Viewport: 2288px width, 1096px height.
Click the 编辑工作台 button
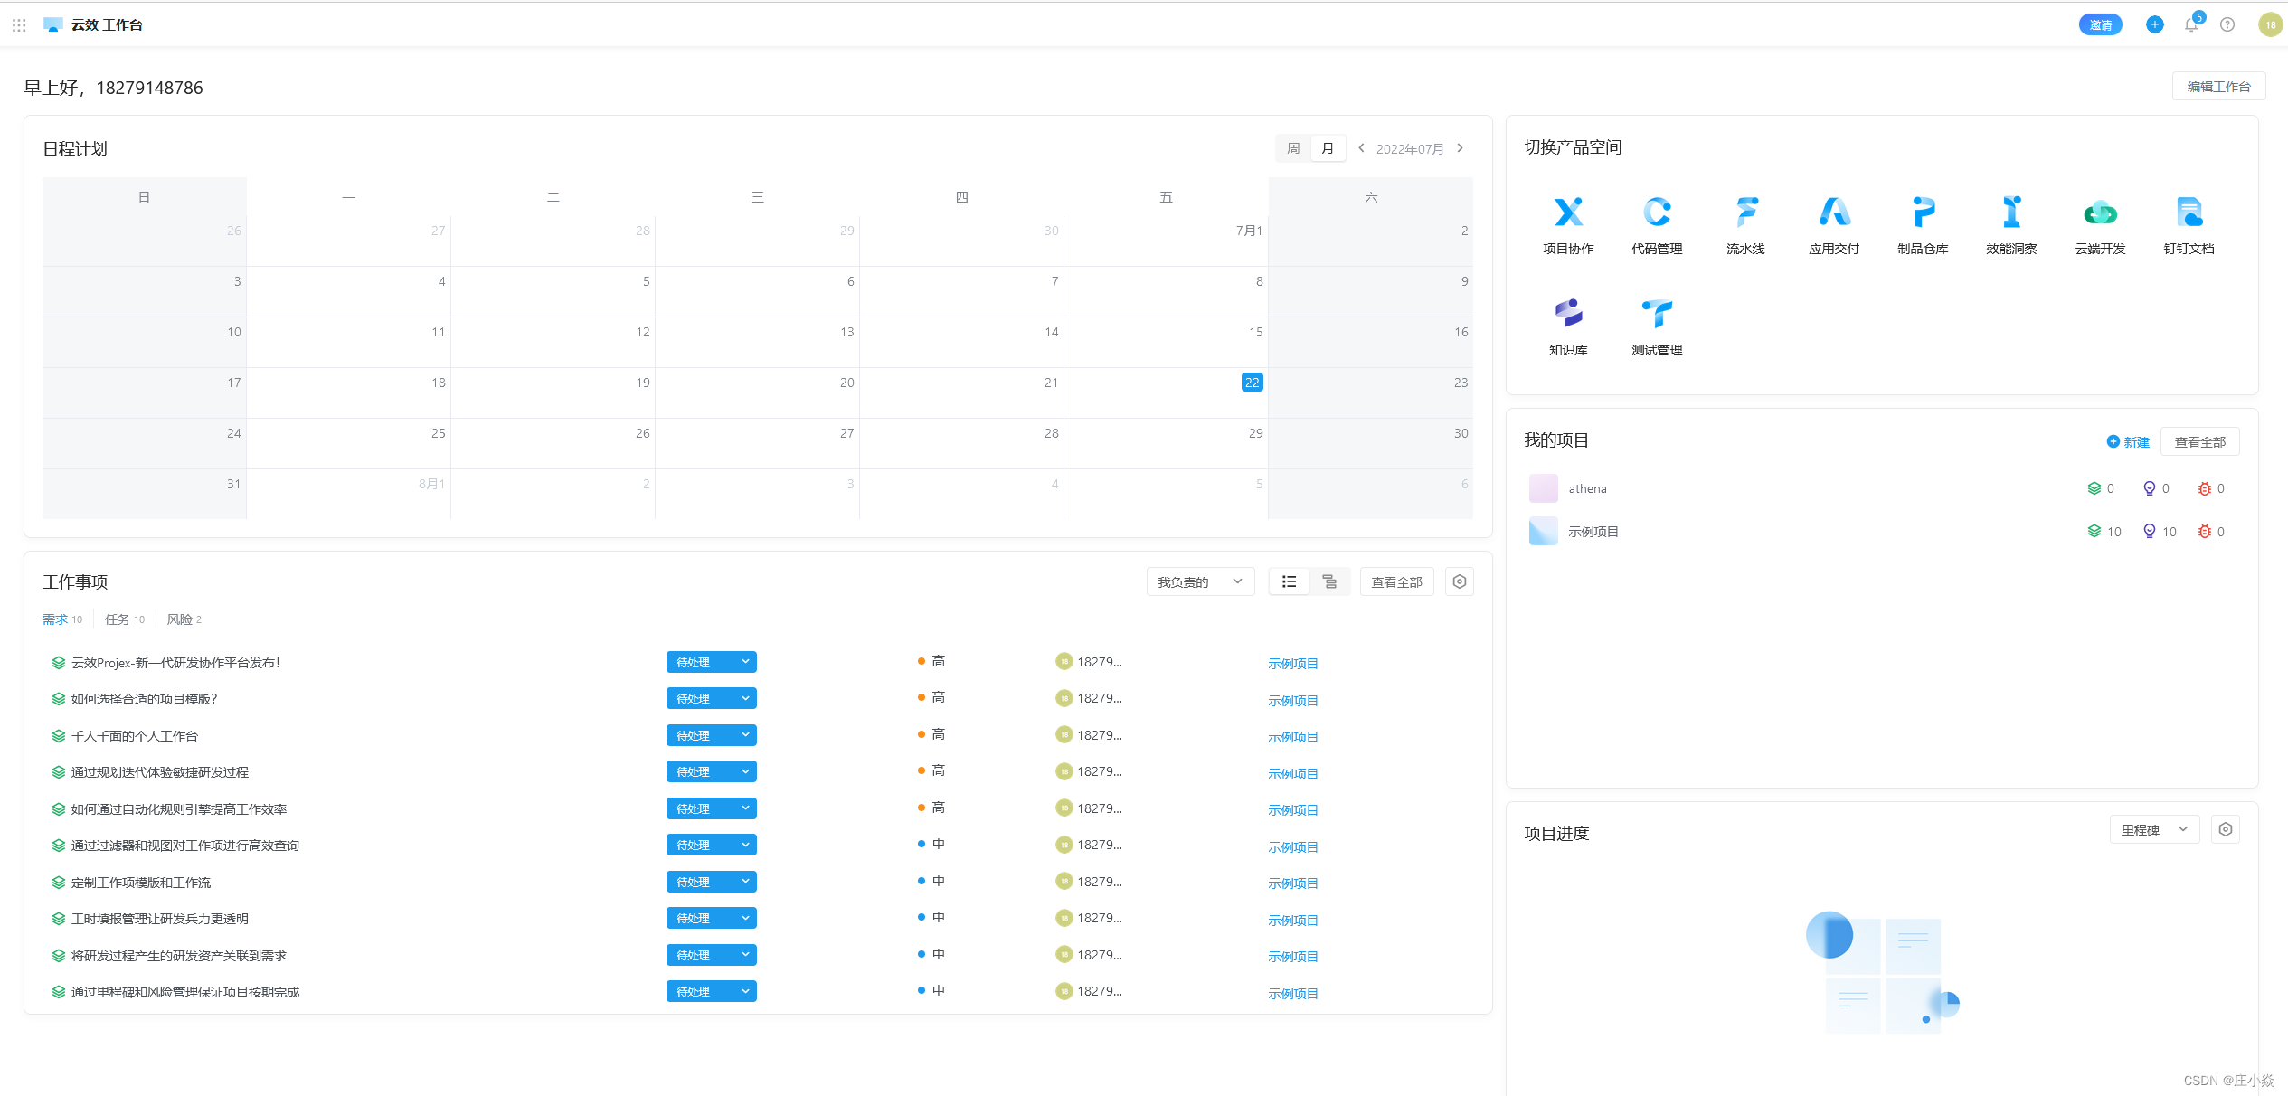pyautogui.click(x=2218, y=87)
